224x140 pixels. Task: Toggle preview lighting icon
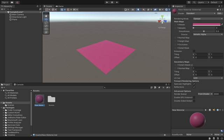point(214,110)
